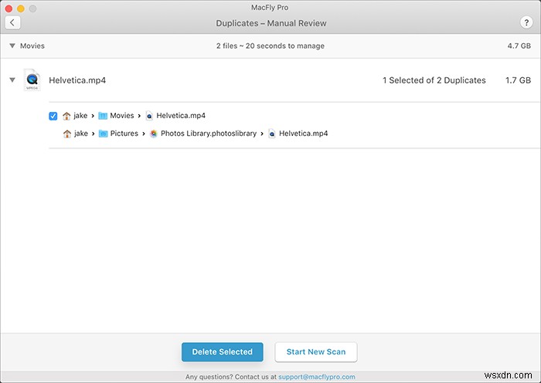
Task: Click the Pictures folder icon in the path
Action: tap(103, 134)
